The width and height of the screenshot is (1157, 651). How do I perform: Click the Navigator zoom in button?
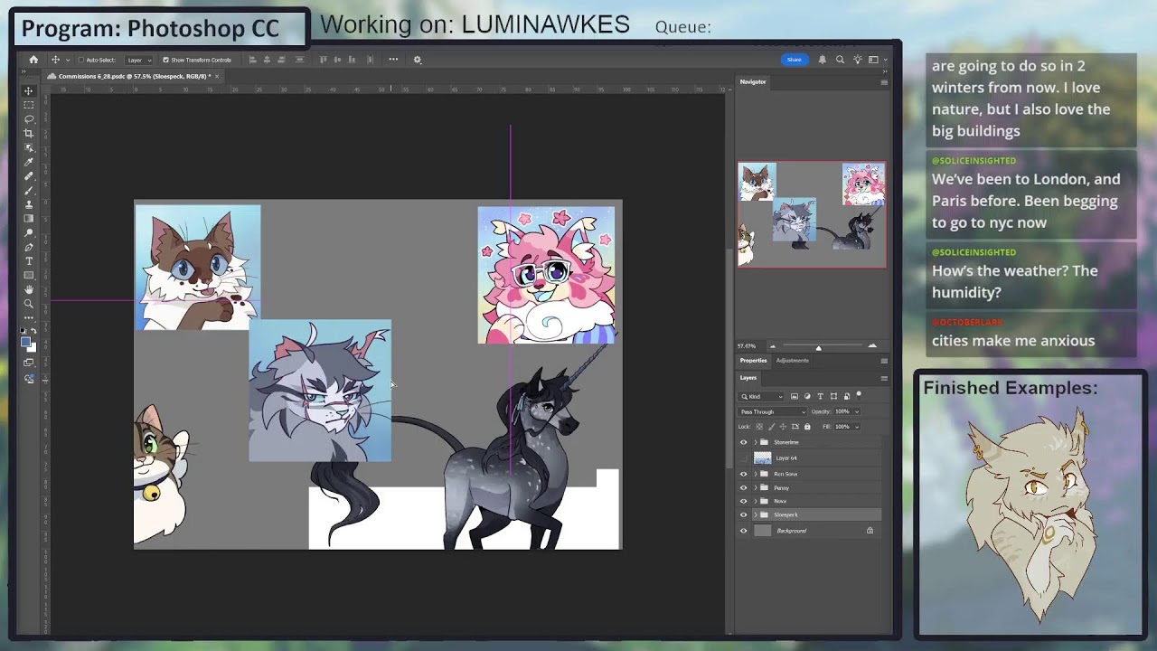pos(872,346)
